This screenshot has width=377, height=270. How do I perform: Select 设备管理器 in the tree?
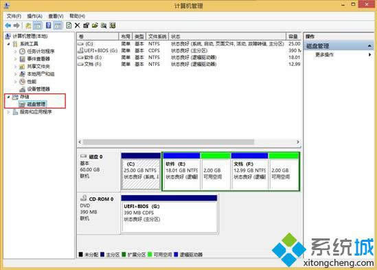click(x=38, y=89)
